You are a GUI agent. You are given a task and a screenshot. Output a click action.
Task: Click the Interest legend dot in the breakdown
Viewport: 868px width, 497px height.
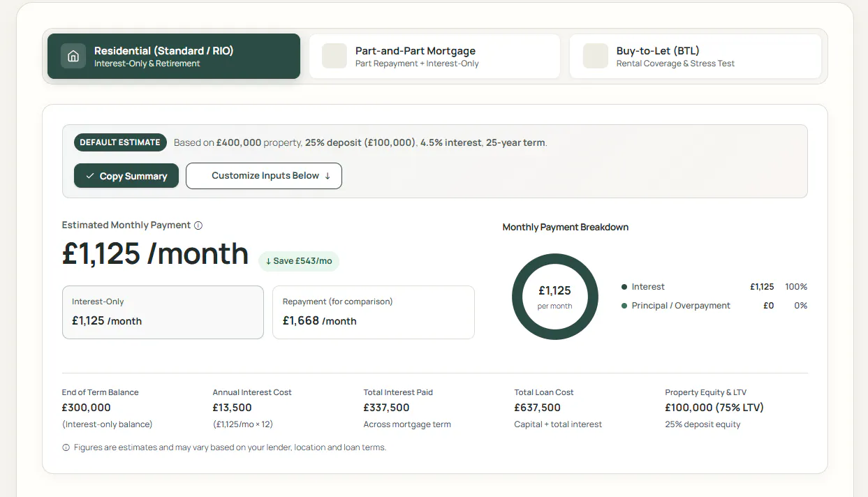624,287
